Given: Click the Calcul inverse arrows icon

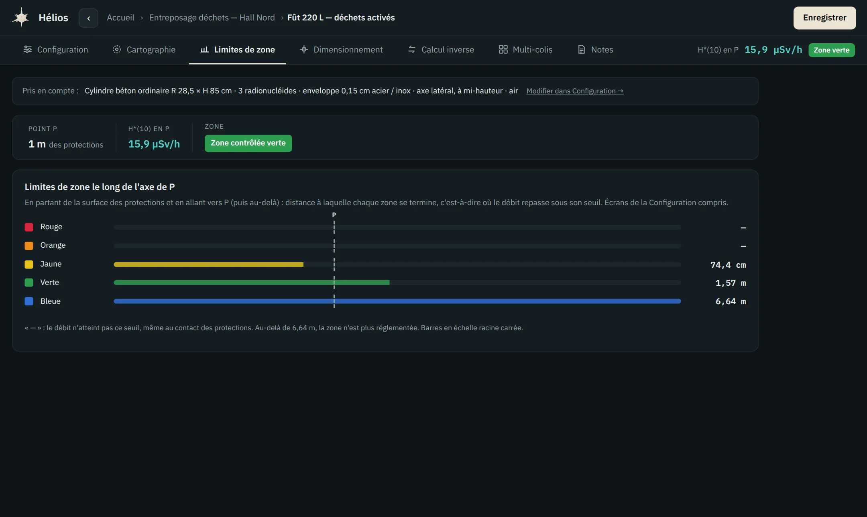Looking at the screenshot, I should click(411, 49).
